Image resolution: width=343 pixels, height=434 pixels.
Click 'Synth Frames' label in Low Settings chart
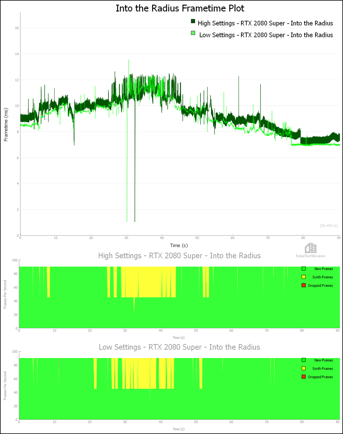323,368
